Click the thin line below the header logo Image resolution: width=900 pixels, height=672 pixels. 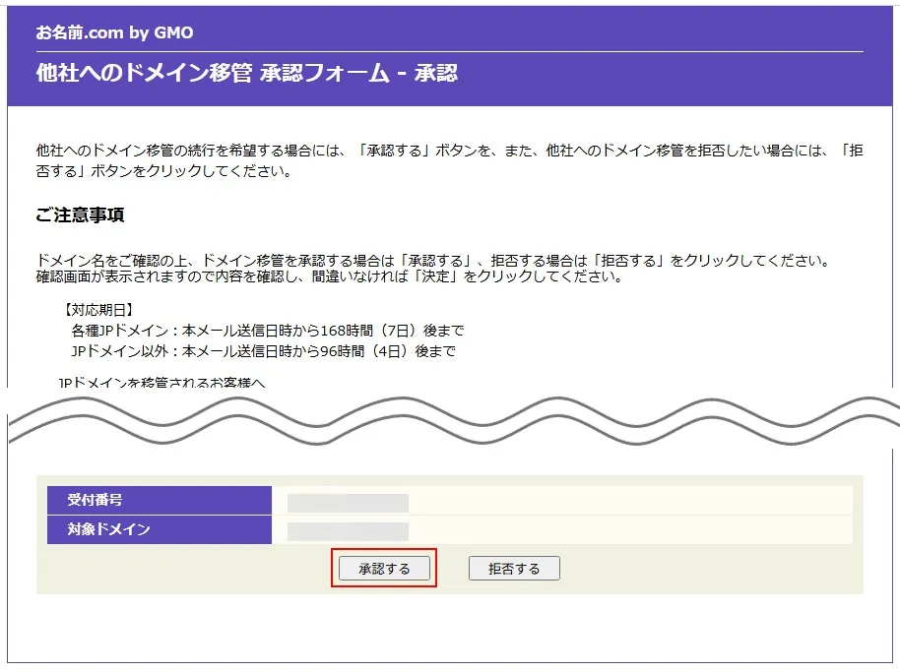[x=449, y=51]
